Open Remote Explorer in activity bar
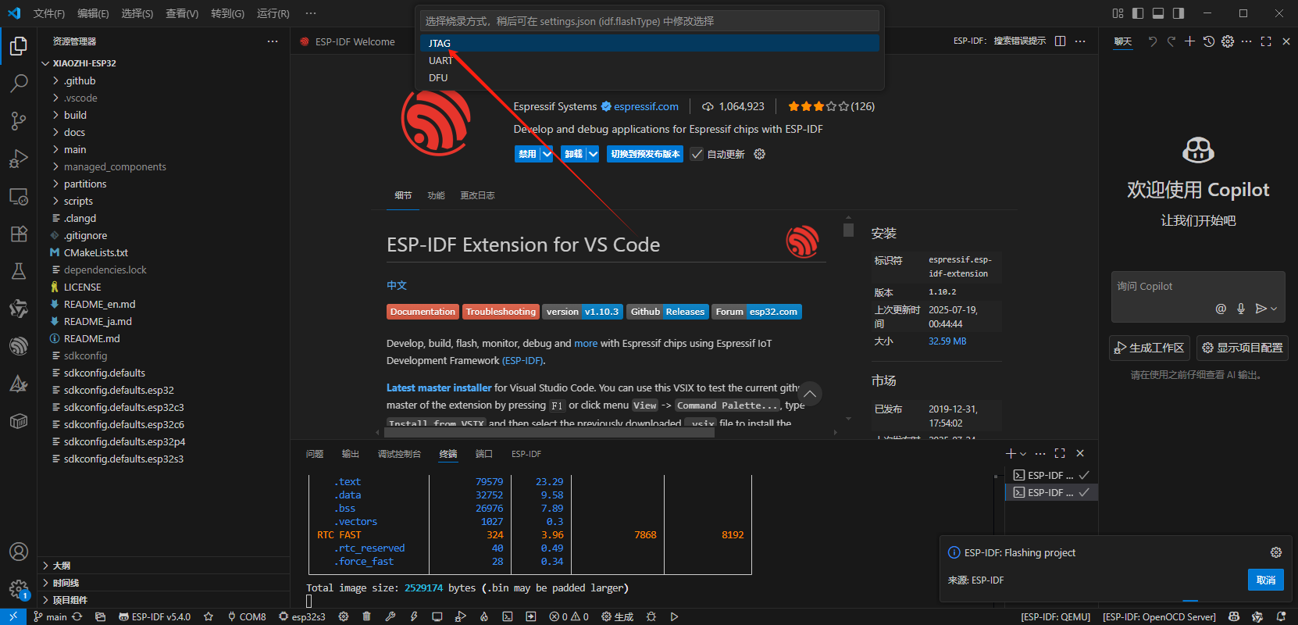This screenshot has height=625, width=1298. (x=19, y=196)
